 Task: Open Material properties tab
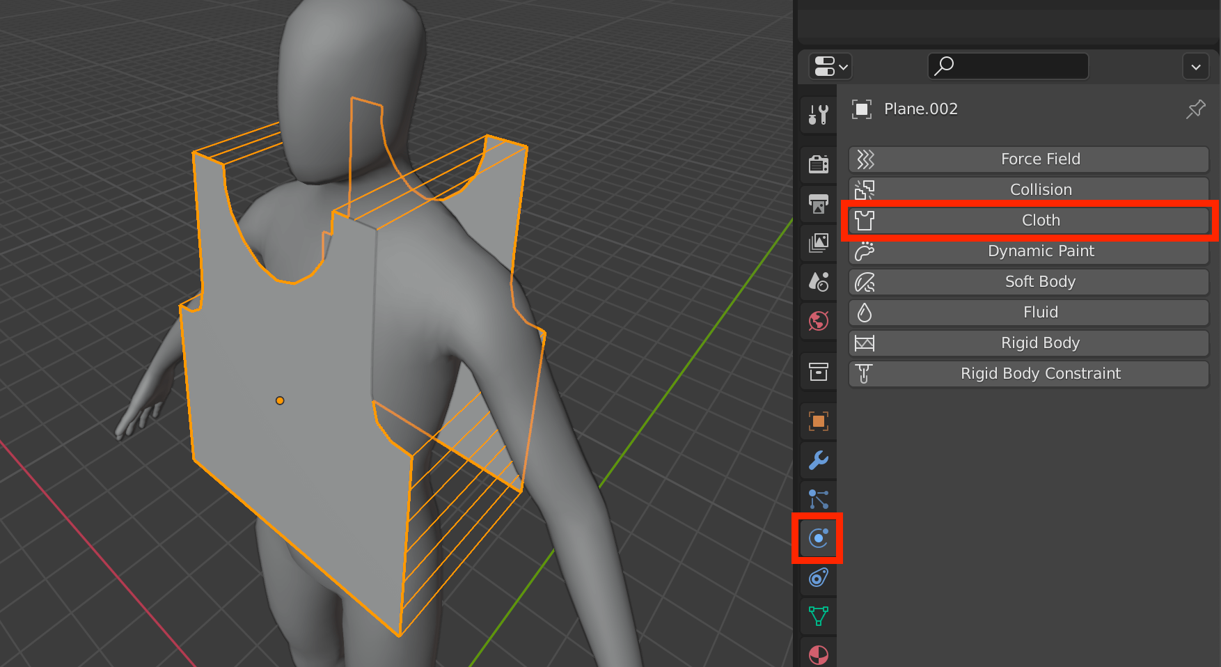click(x=818, y=655)
